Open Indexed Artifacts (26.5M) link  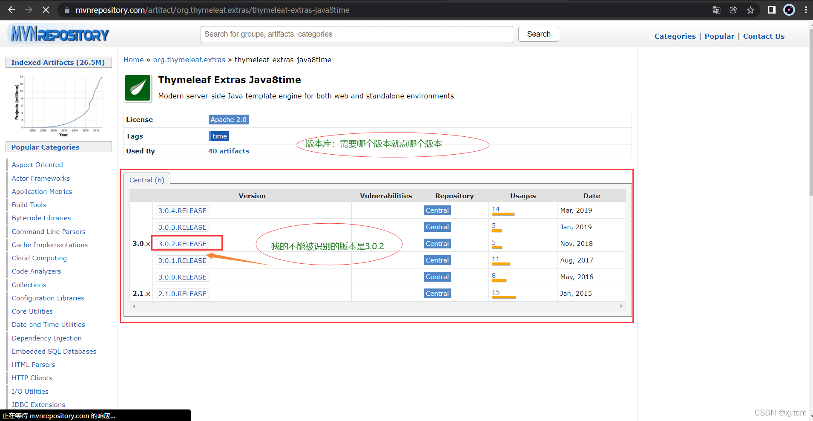pos(58,62)
